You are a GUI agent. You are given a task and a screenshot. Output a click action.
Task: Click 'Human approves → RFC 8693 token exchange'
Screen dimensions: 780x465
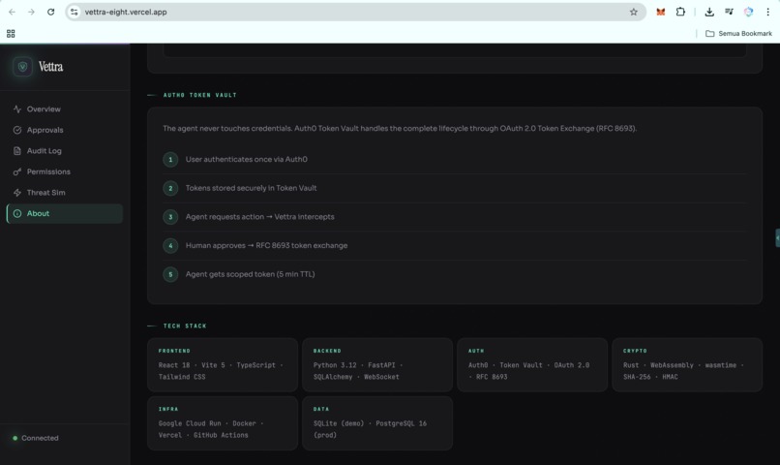267,245
